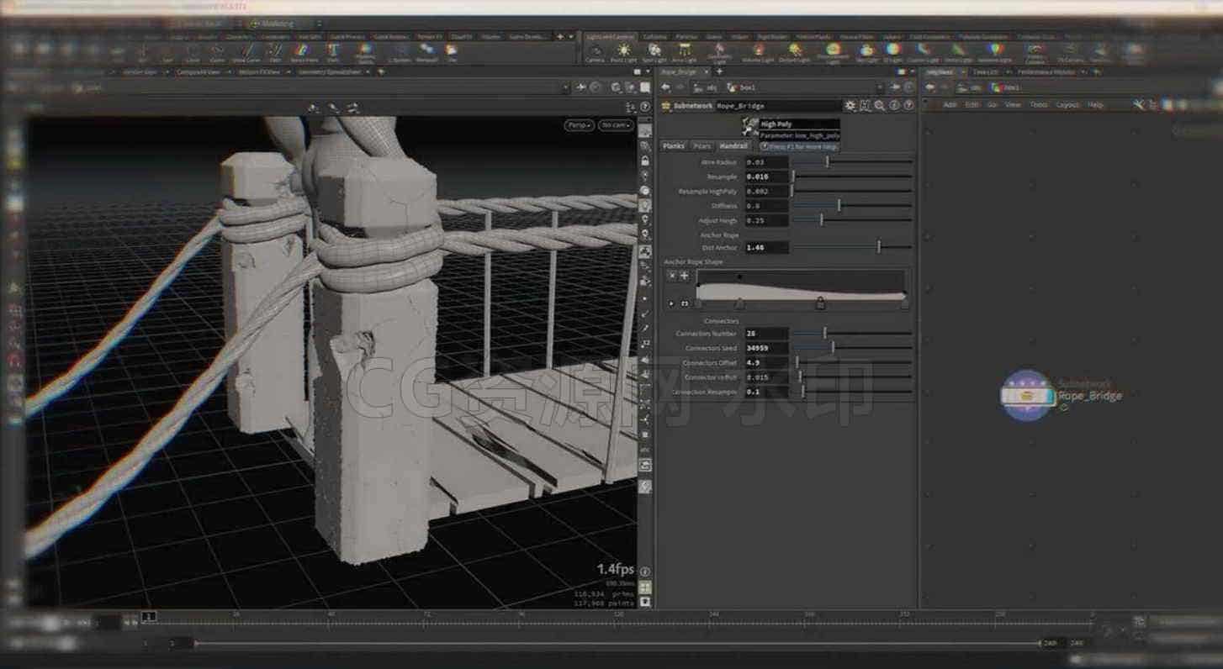Adjust the Wire Radius slider
Image resolution: width=1223 pixels, height=669 pixels.
pos(852,162)
